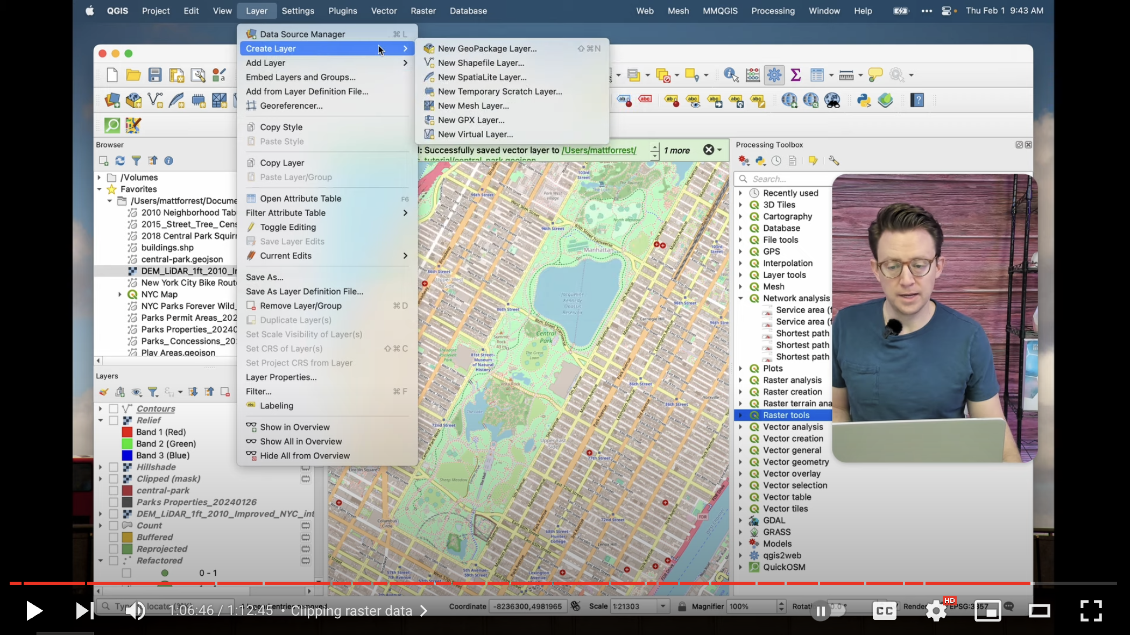The height and width of the screenshot is (635, 1130).
Task: Toggle the Hillshade layer visibility checkbox
Action: [x=114, y=467]
